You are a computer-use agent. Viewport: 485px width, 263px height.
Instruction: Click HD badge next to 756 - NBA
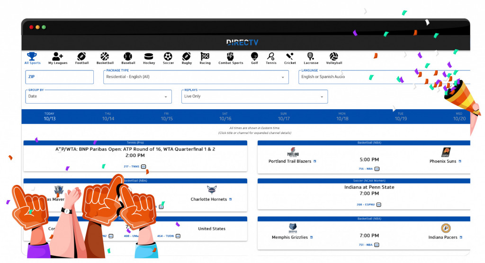point(377,169)
